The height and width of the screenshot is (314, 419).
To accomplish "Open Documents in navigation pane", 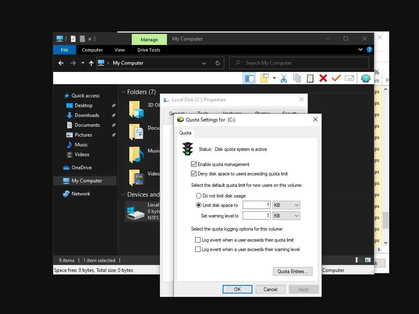I will (x=87, y=125).
